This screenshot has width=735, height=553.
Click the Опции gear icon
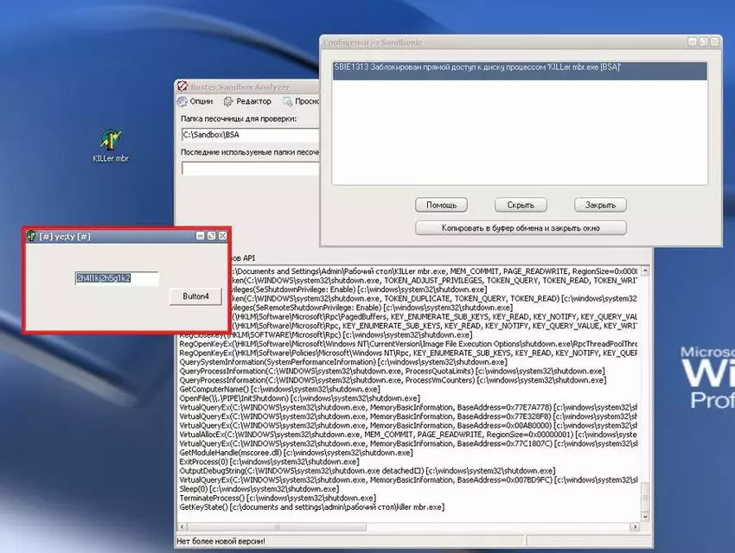coord(182,101)
